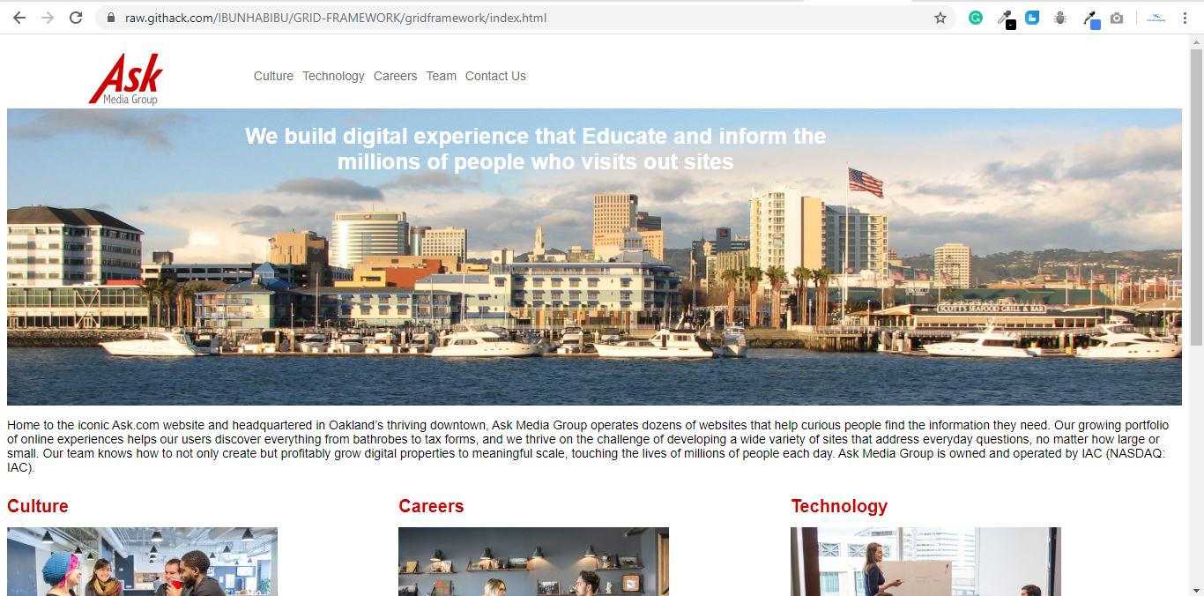
Task: Open the Chrome three-dot menu
Action: click(x=1185, y=18)
